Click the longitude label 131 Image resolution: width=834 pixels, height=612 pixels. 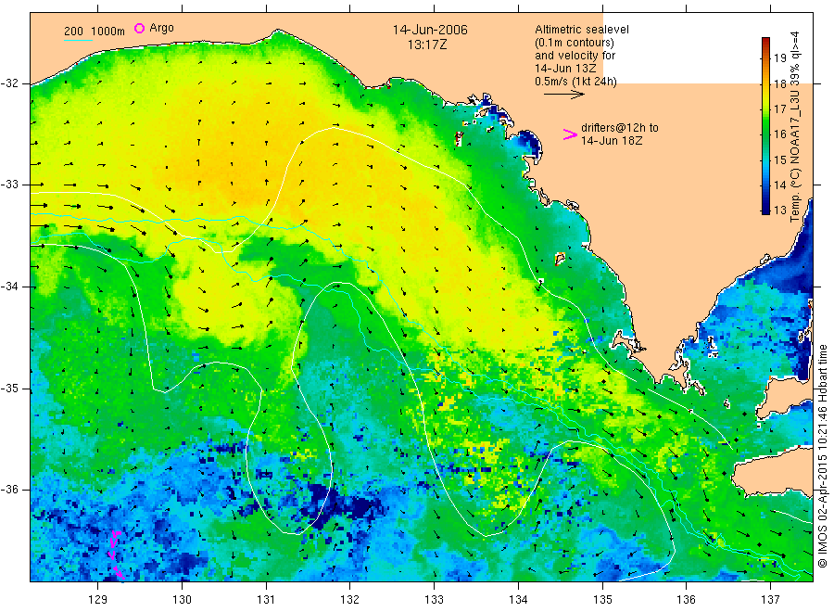tap(266, 600)
